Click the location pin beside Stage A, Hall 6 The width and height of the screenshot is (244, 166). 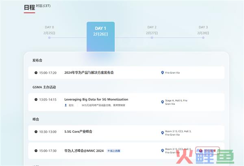(162, 102)
